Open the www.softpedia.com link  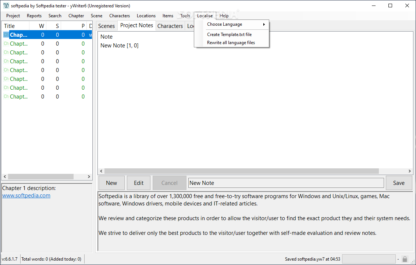26,196
